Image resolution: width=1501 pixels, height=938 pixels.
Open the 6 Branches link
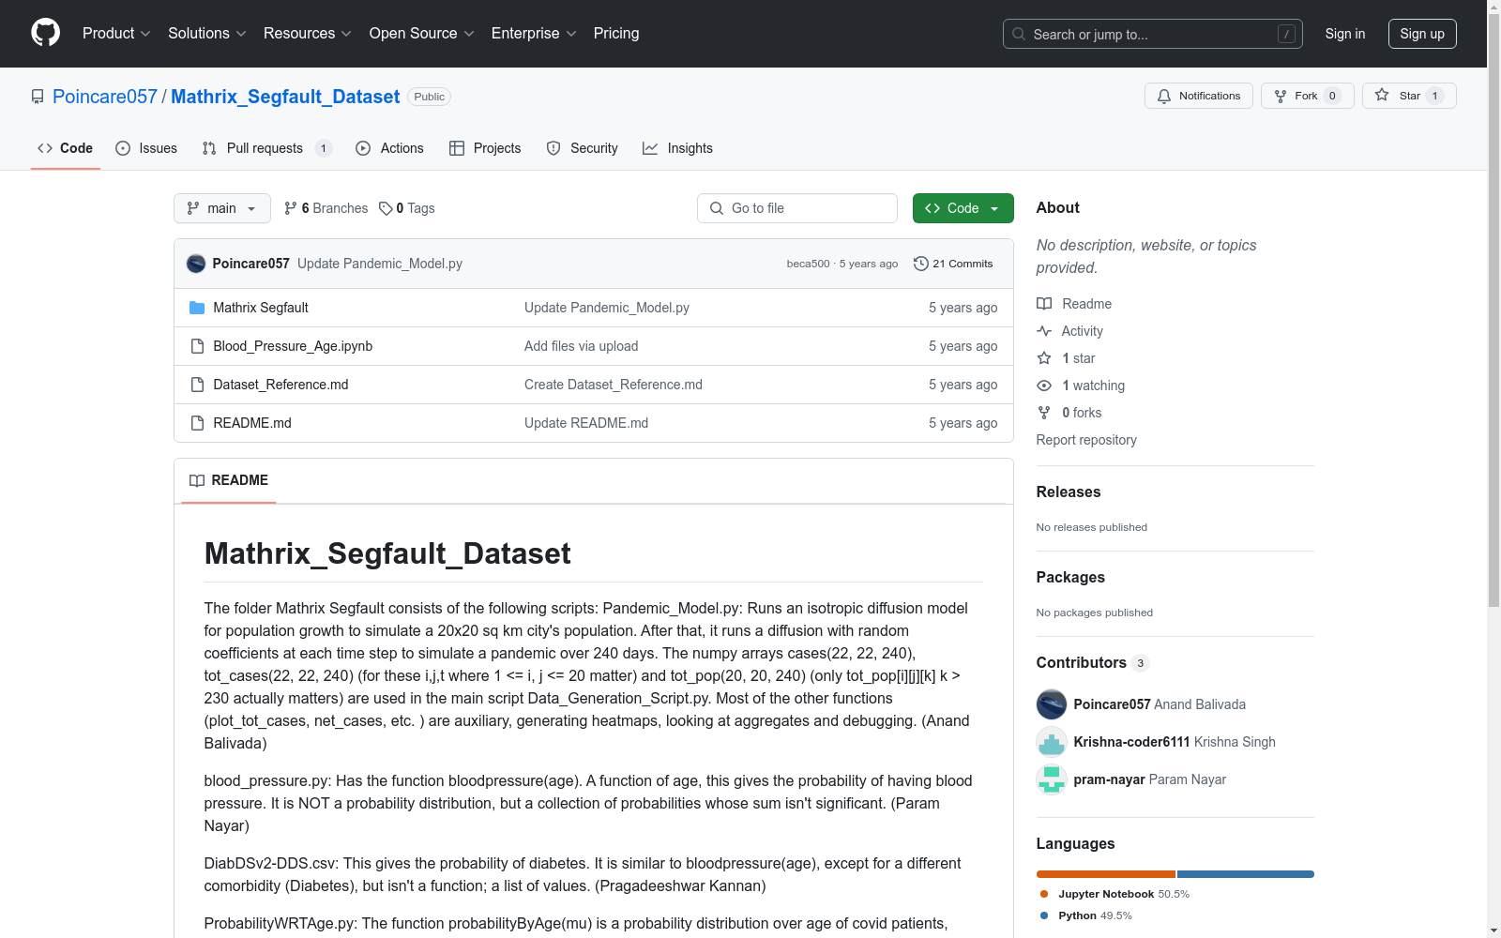(326, 208)
